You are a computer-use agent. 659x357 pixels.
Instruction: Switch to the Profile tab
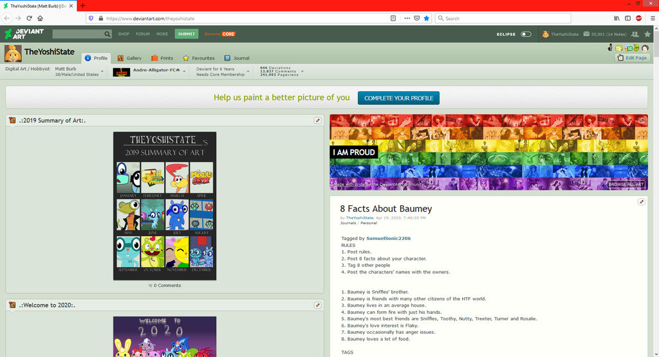pyautogui.click(x=97, y=58)
